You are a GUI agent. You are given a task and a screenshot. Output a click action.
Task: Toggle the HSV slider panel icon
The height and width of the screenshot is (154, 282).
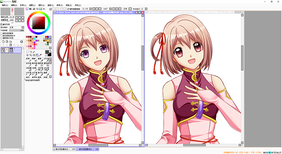coord(33,9)
